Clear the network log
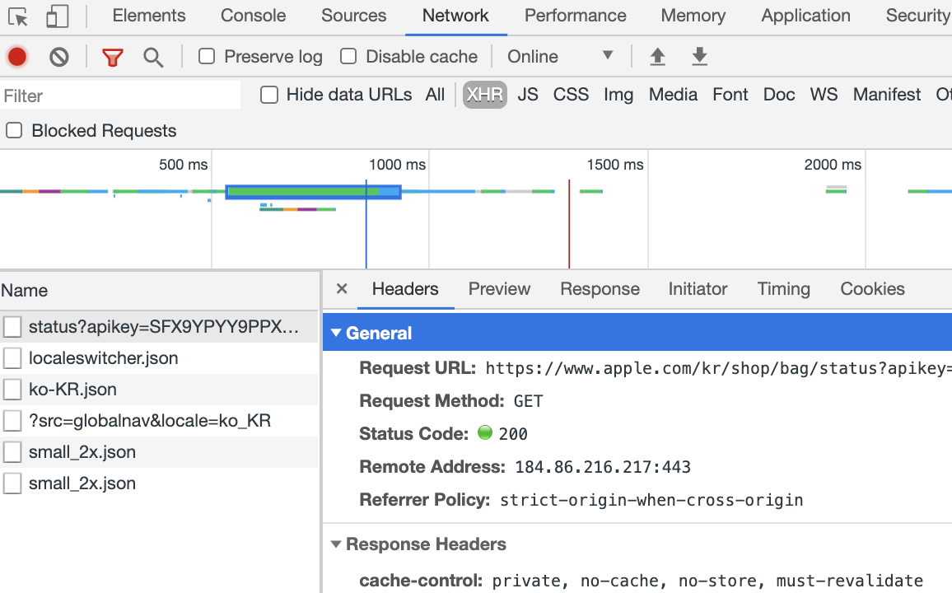 pos(59,57)
